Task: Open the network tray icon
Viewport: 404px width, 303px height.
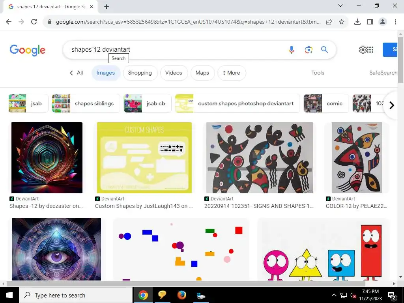Action: click(x=344, y=295)
